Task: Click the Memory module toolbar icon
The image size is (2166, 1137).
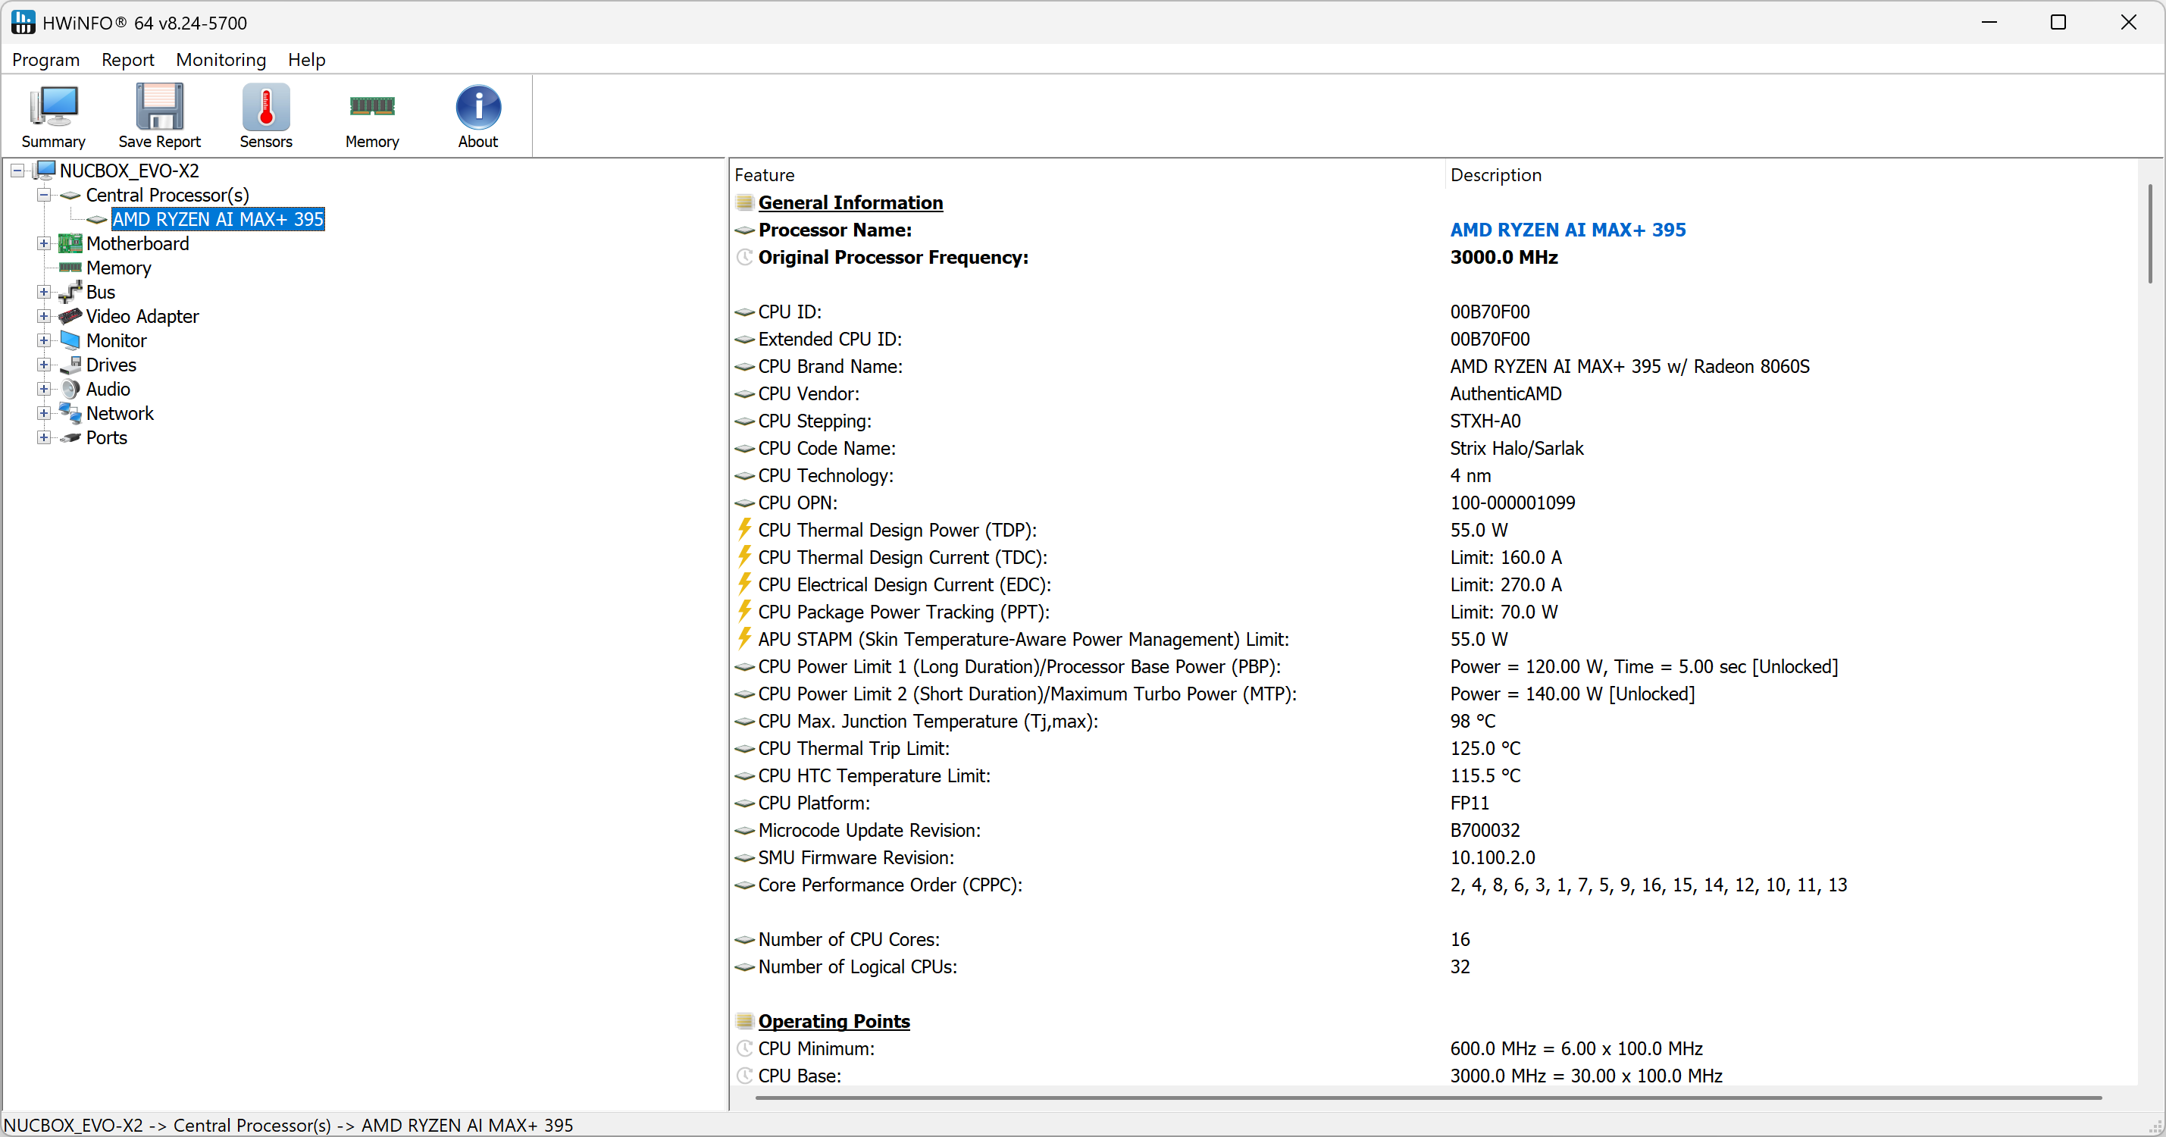Action: (371, 108)
